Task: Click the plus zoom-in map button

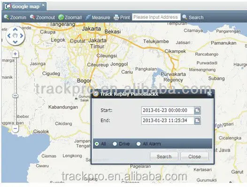Action: click(x=15, y=54)
